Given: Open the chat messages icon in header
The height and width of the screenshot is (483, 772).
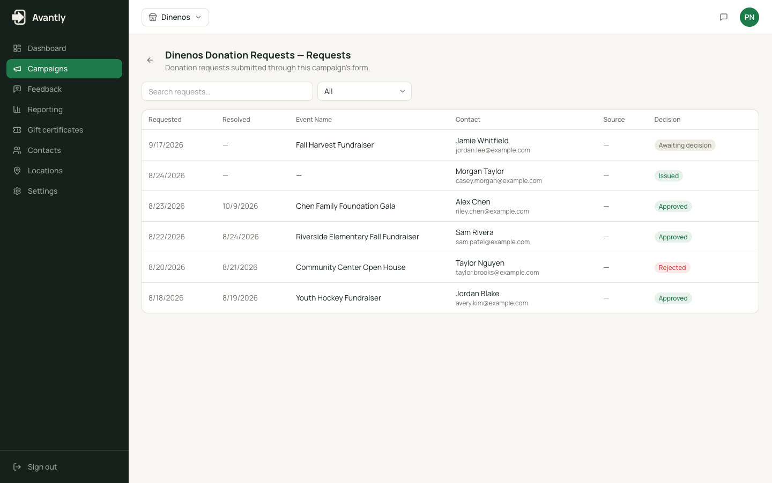Looking at the screenshot, I should tap(724, 17).
